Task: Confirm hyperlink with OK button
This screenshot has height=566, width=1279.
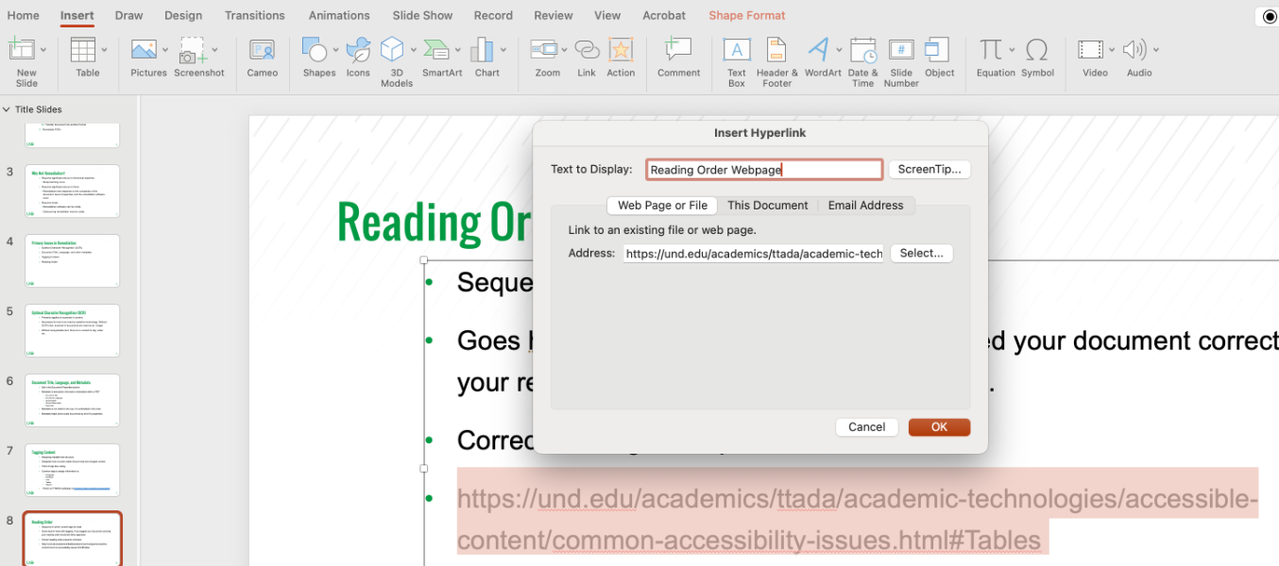Action: (938, 426)
